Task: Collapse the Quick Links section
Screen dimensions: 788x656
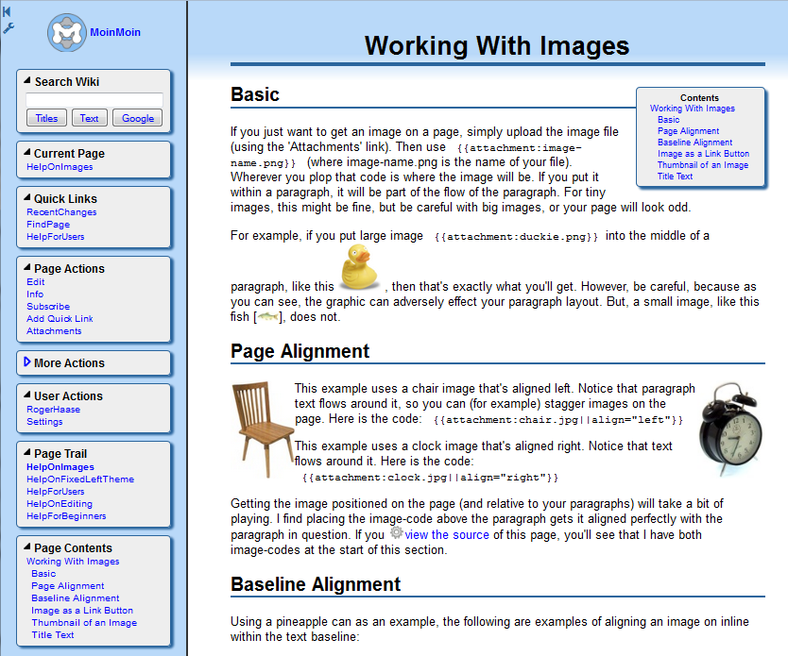Action: pos(26,198)
